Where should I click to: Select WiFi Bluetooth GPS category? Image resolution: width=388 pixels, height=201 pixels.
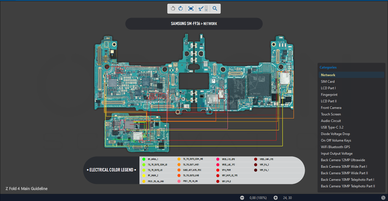tap(351, 147)
